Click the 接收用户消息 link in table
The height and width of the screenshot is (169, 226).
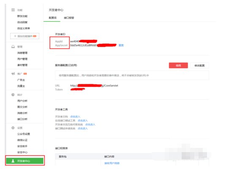click(x=112, y=163)
